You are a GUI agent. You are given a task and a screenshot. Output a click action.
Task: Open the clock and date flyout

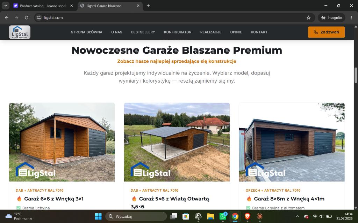(344, 216)
